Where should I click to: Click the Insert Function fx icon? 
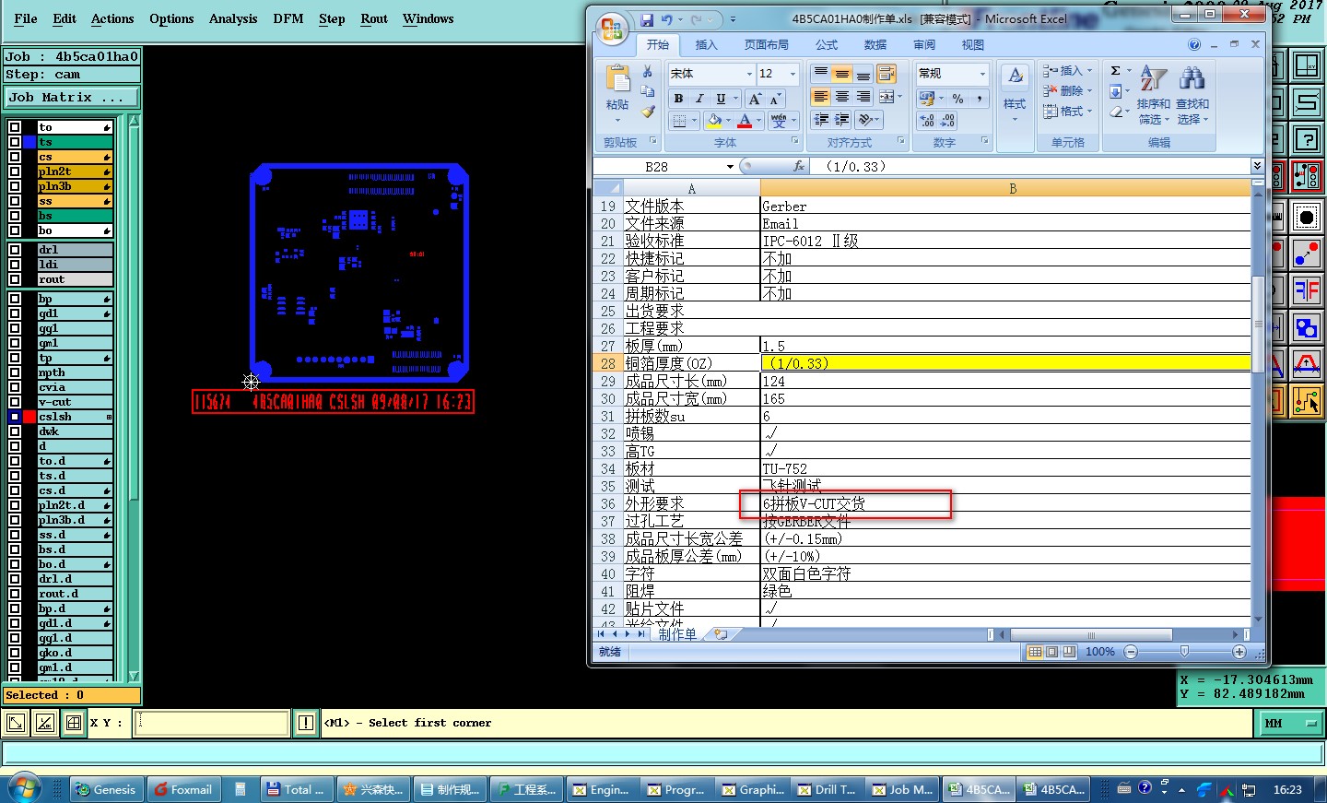[x=798, y=166]
